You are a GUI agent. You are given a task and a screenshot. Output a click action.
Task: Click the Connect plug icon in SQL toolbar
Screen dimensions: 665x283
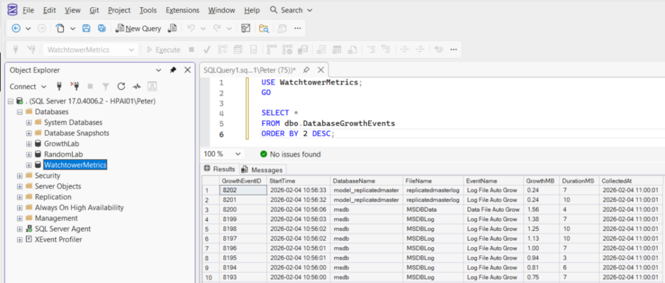[16, 49]
